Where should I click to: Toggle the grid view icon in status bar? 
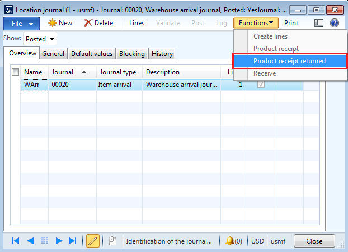[45, 241]
